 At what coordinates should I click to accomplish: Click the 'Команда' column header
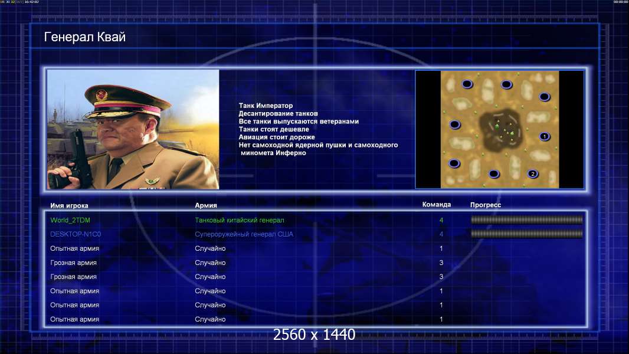(437, 205)
